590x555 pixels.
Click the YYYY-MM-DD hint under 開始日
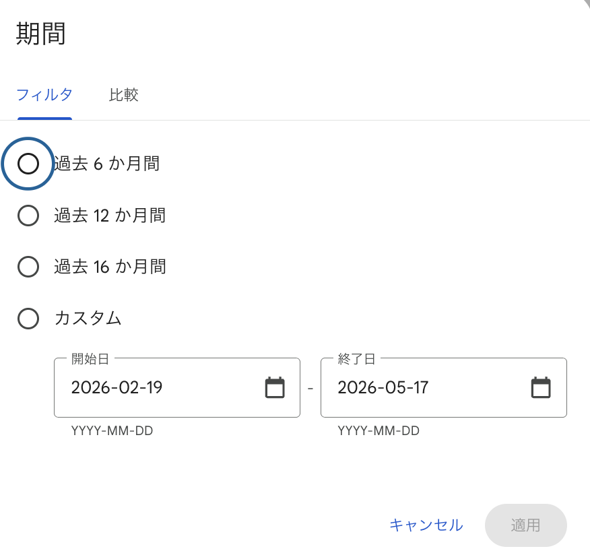(112, 431)
